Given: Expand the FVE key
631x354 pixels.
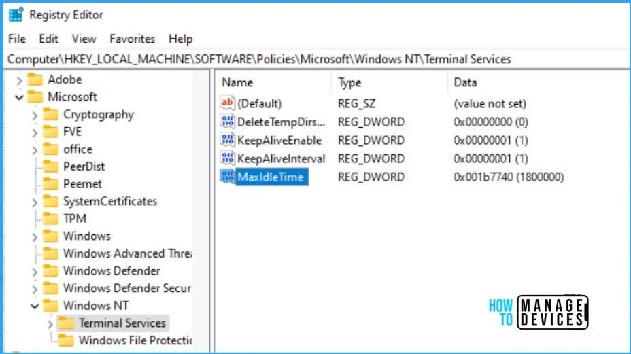Looking at the screenshot, I should click(35, 132).
